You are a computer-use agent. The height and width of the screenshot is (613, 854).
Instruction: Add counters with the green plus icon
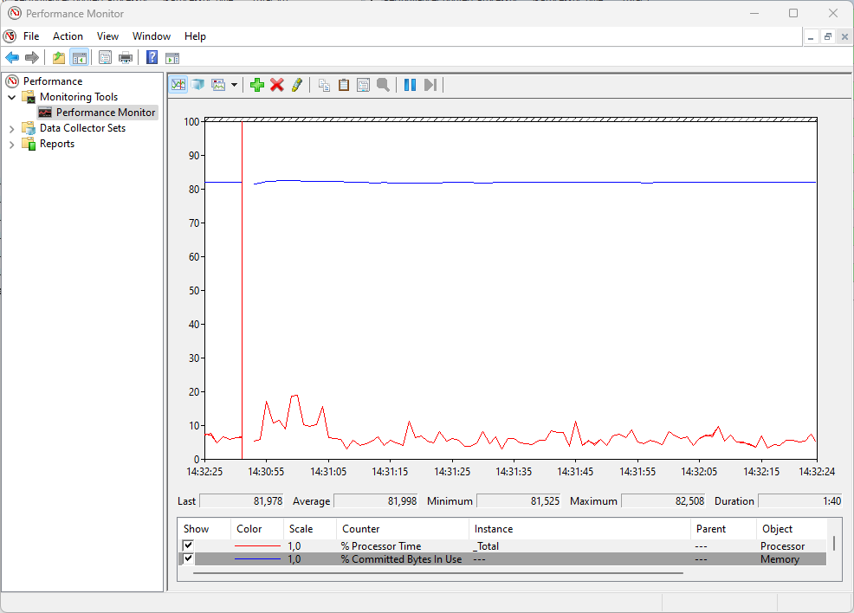257,85
